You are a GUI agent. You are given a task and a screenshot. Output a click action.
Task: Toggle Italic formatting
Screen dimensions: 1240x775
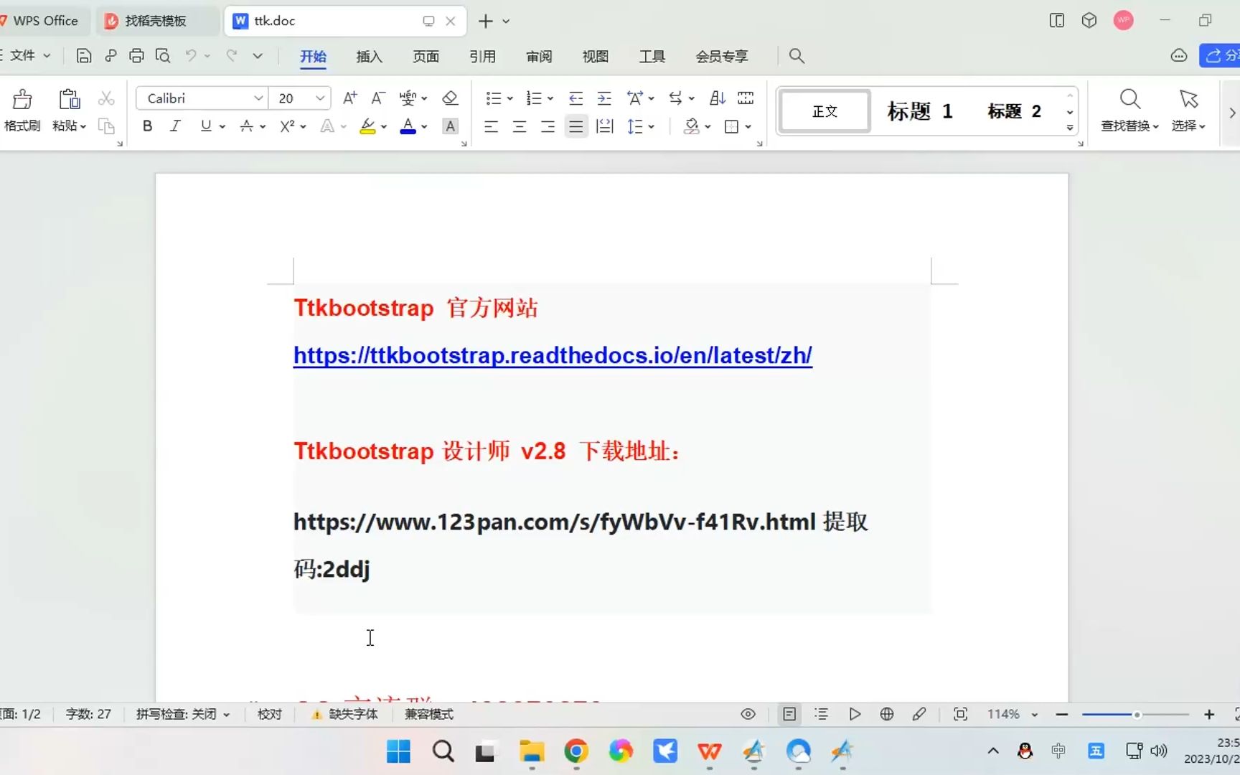pos(175,126)
